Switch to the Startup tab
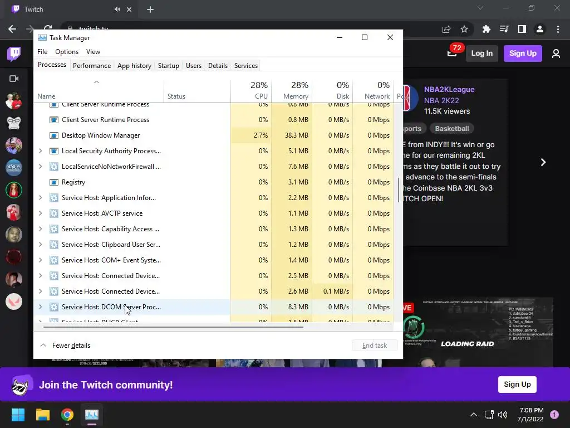The image size is (570, 428). [x=168, y=66]
